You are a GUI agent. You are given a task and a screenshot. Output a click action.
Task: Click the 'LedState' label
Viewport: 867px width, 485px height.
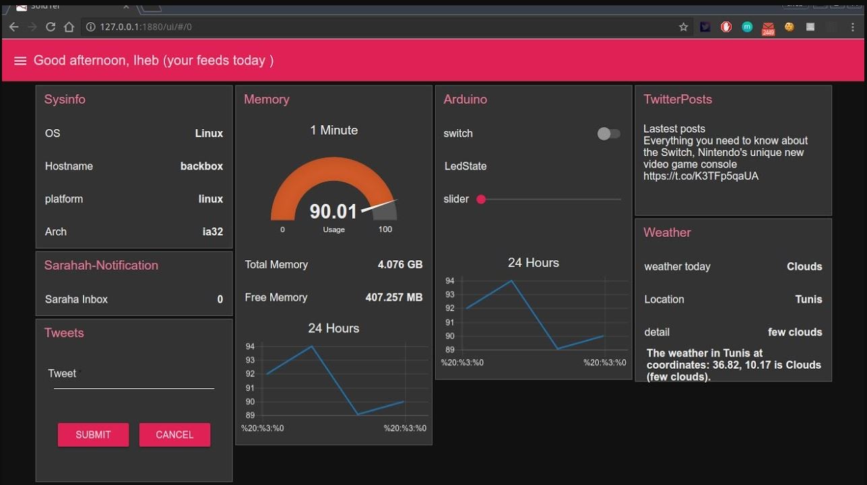[465, 166]
